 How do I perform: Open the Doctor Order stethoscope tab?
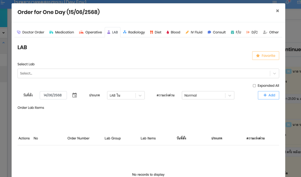pyautogui.click(x=31, y=32)
